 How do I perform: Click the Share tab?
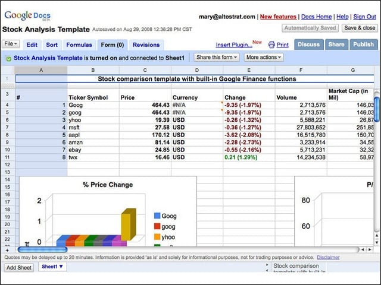pyautogui.click(x=336, y=45)
